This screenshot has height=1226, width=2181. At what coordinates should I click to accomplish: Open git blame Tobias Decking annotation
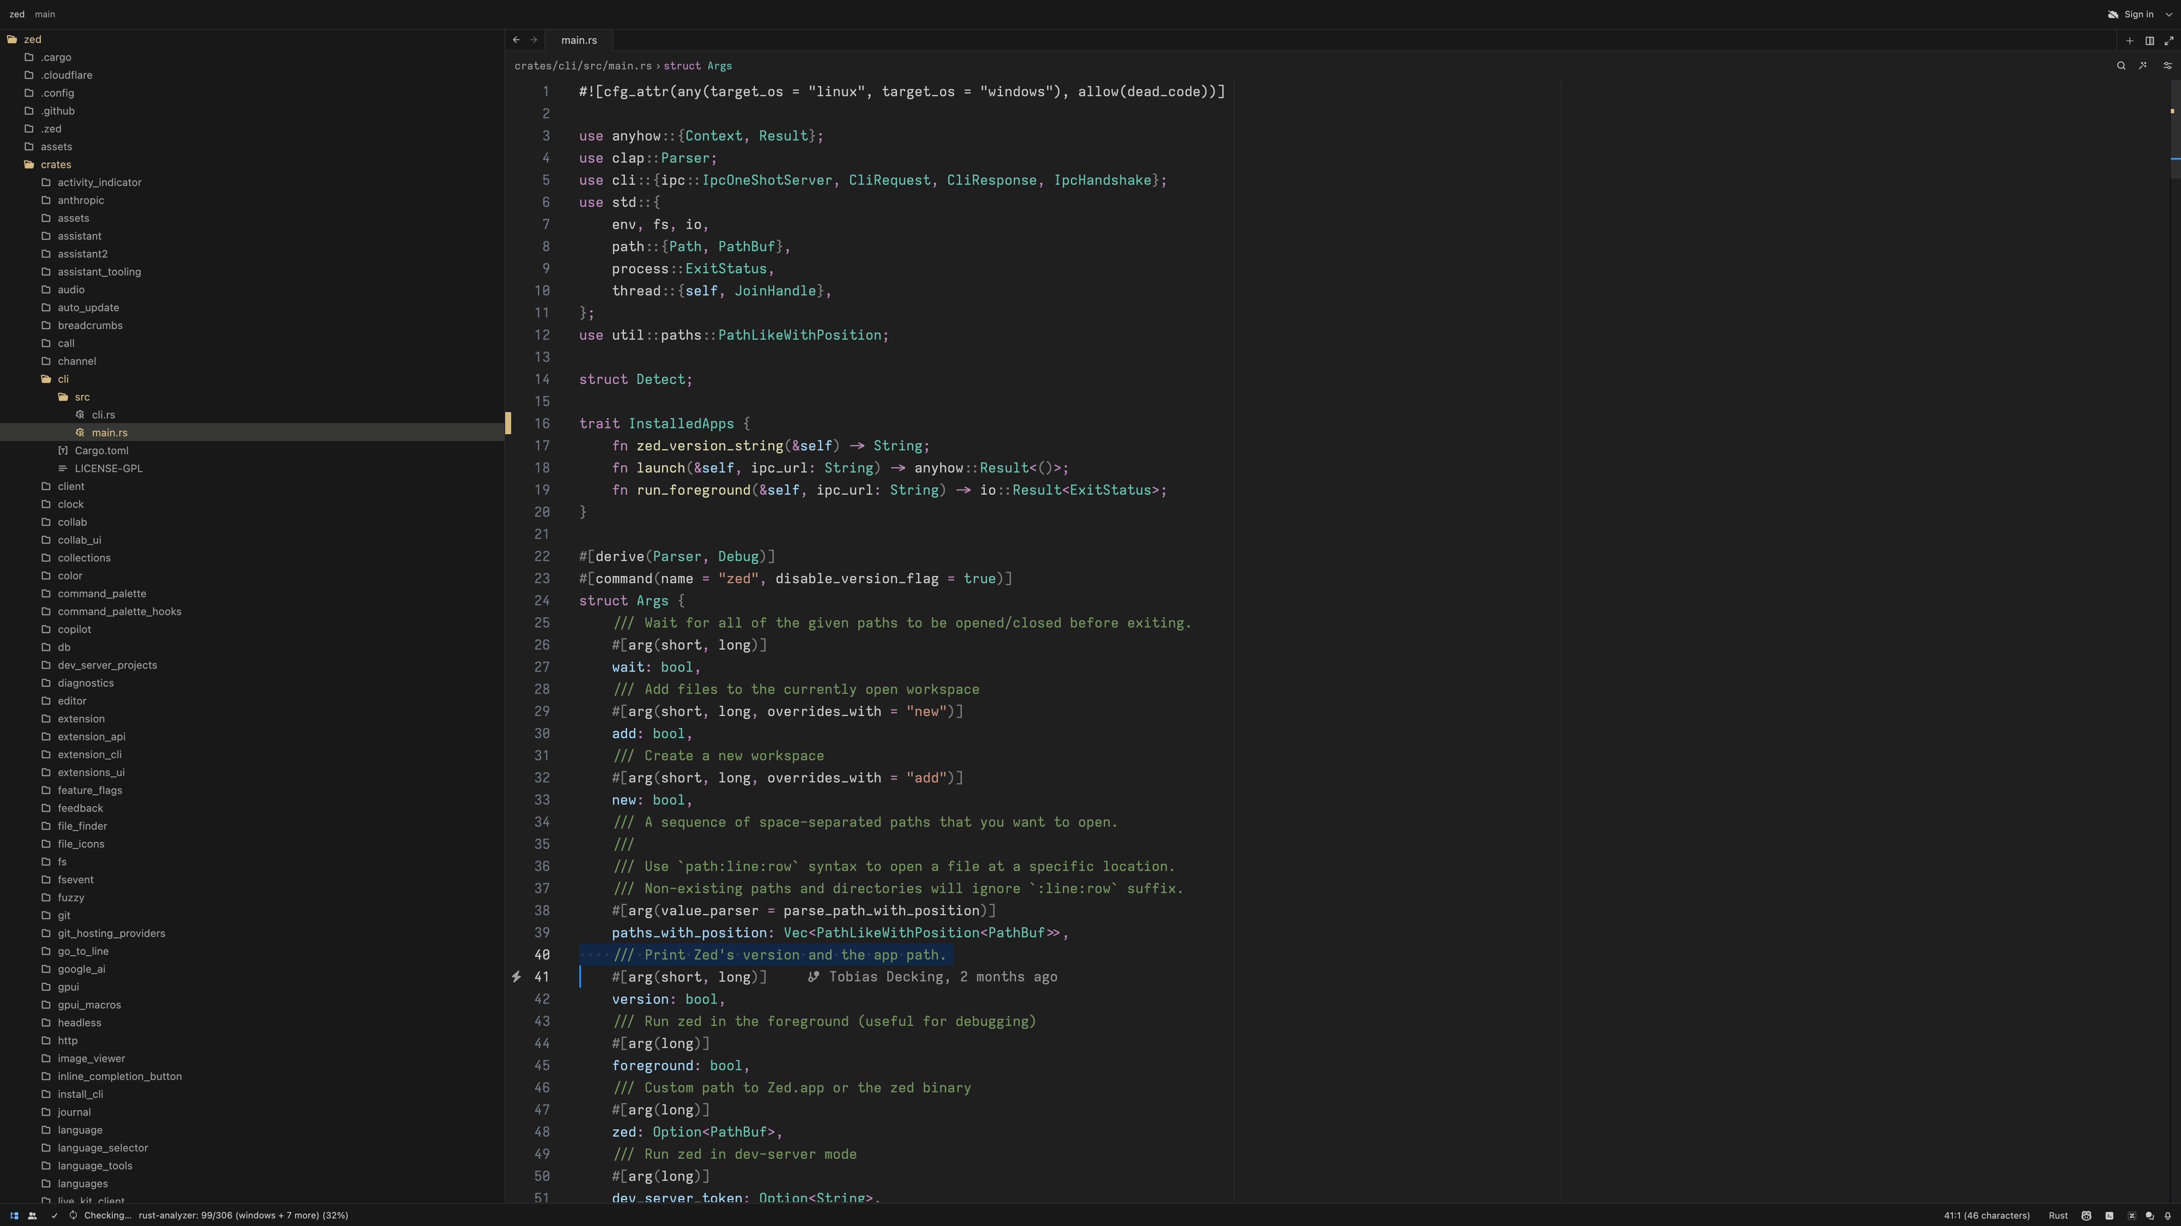tap(933, 977)
